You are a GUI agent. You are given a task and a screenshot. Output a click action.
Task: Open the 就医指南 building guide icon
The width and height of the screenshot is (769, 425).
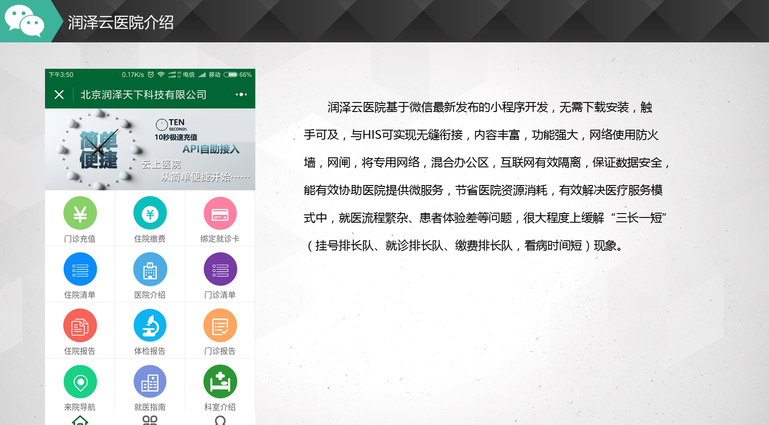[150, 382]
